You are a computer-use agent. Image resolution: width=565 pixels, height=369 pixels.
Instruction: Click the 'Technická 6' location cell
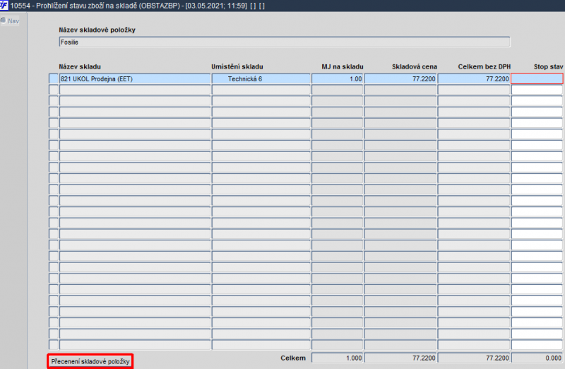tap(261, 78)
